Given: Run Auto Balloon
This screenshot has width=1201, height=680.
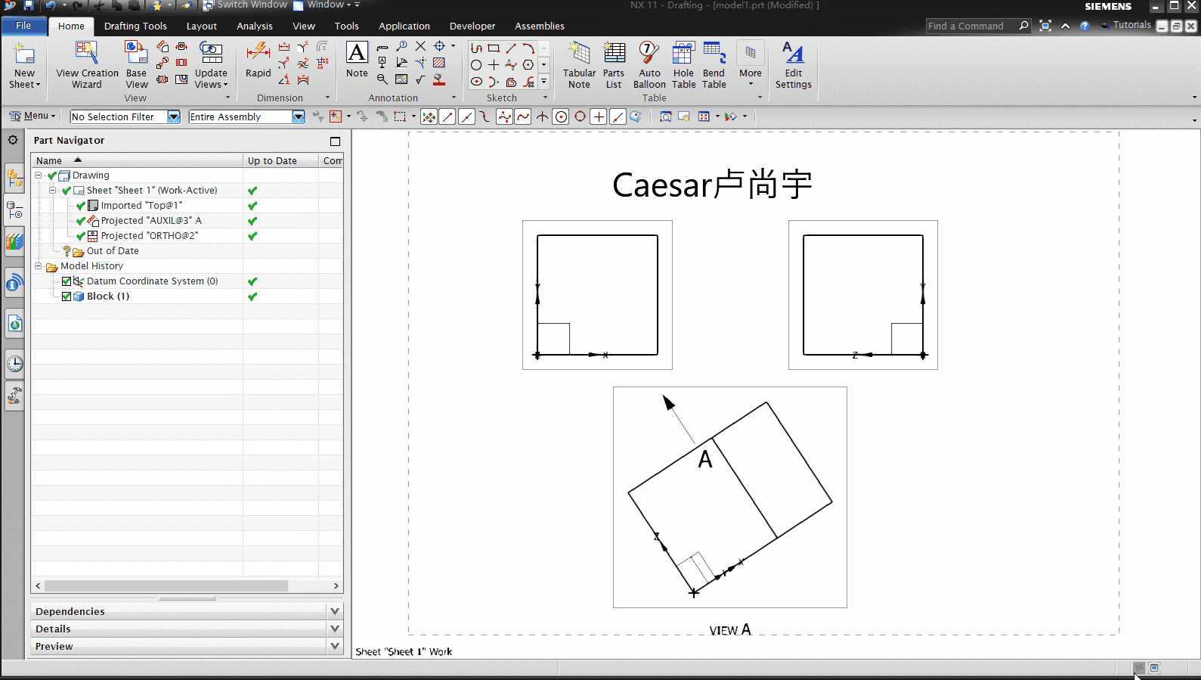Looking at the screenshot, I should (x=649, y=65).
